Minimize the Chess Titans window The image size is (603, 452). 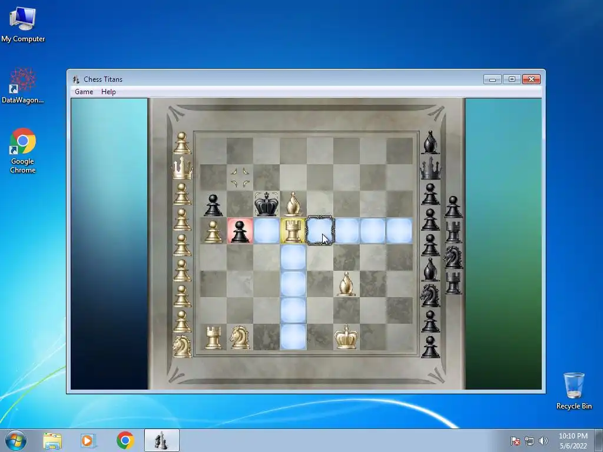pos(492,79)
